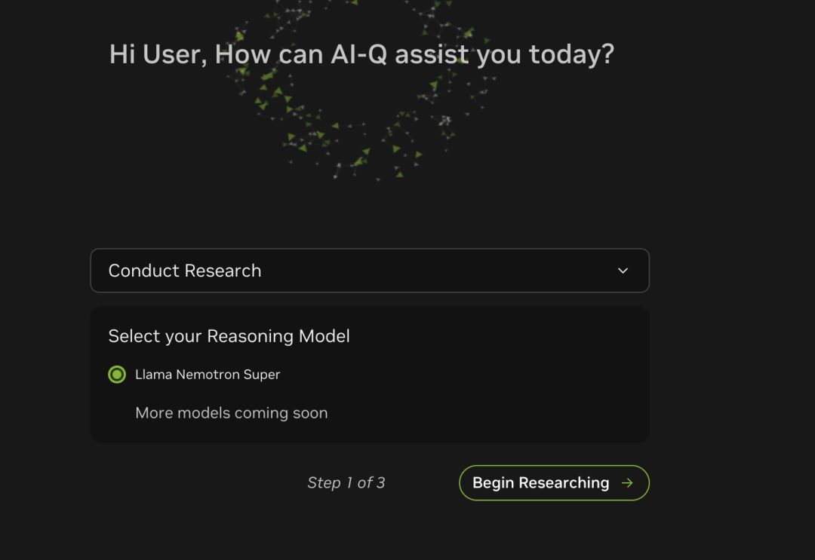Click Begin Researching button
The width and height of the screenshot is (815, 560).
554,482
